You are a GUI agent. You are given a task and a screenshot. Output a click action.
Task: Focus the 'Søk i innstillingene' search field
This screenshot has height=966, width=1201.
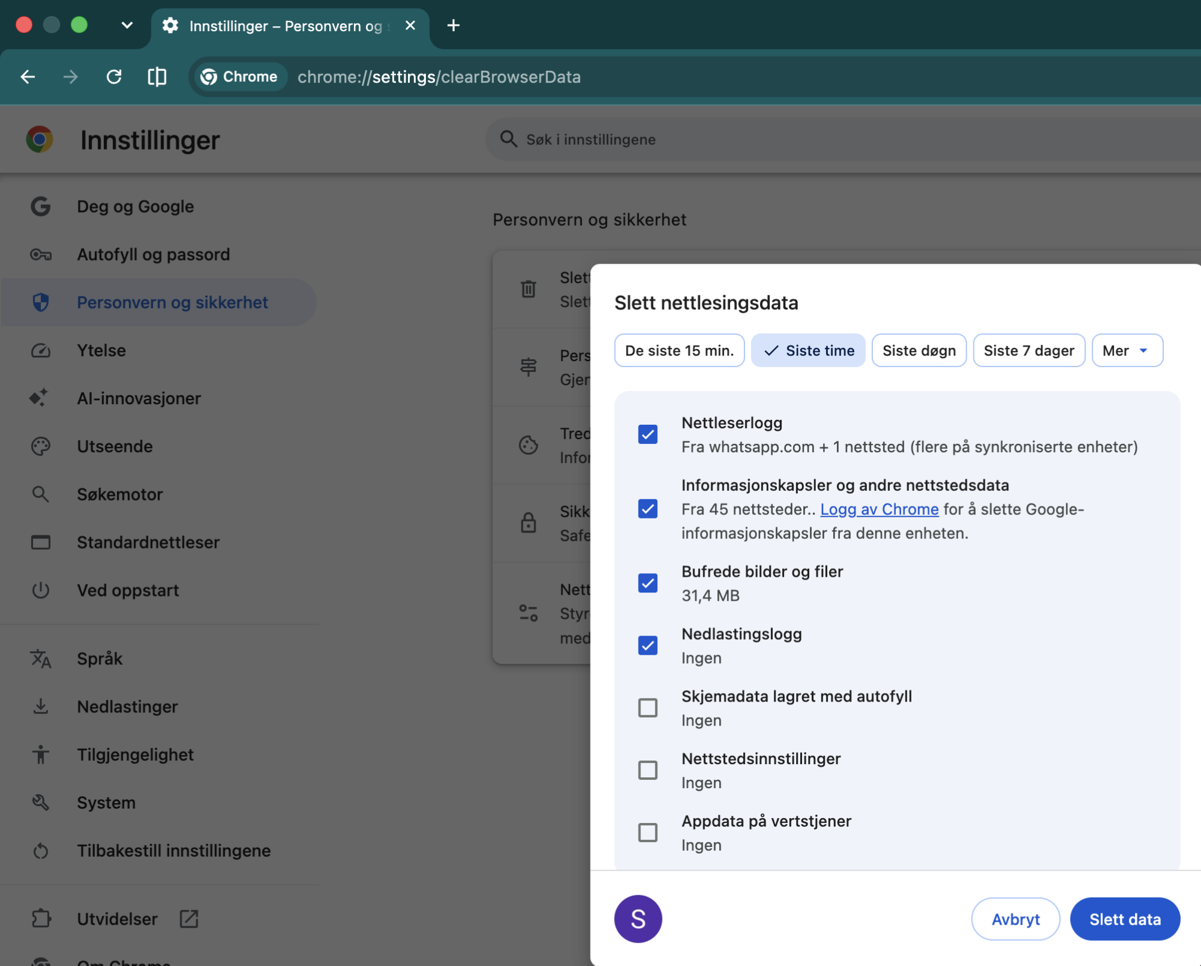(844, 139)
